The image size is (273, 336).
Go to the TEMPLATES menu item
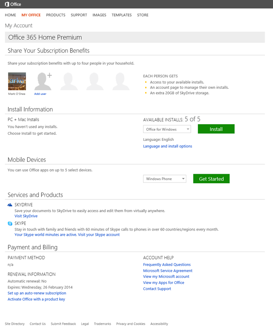tap(122, 15)
